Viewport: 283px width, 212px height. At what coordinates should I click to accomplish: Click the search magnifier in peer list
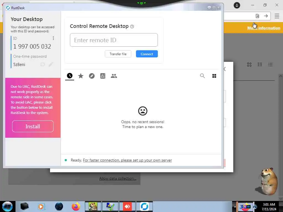tap(203, 76)
